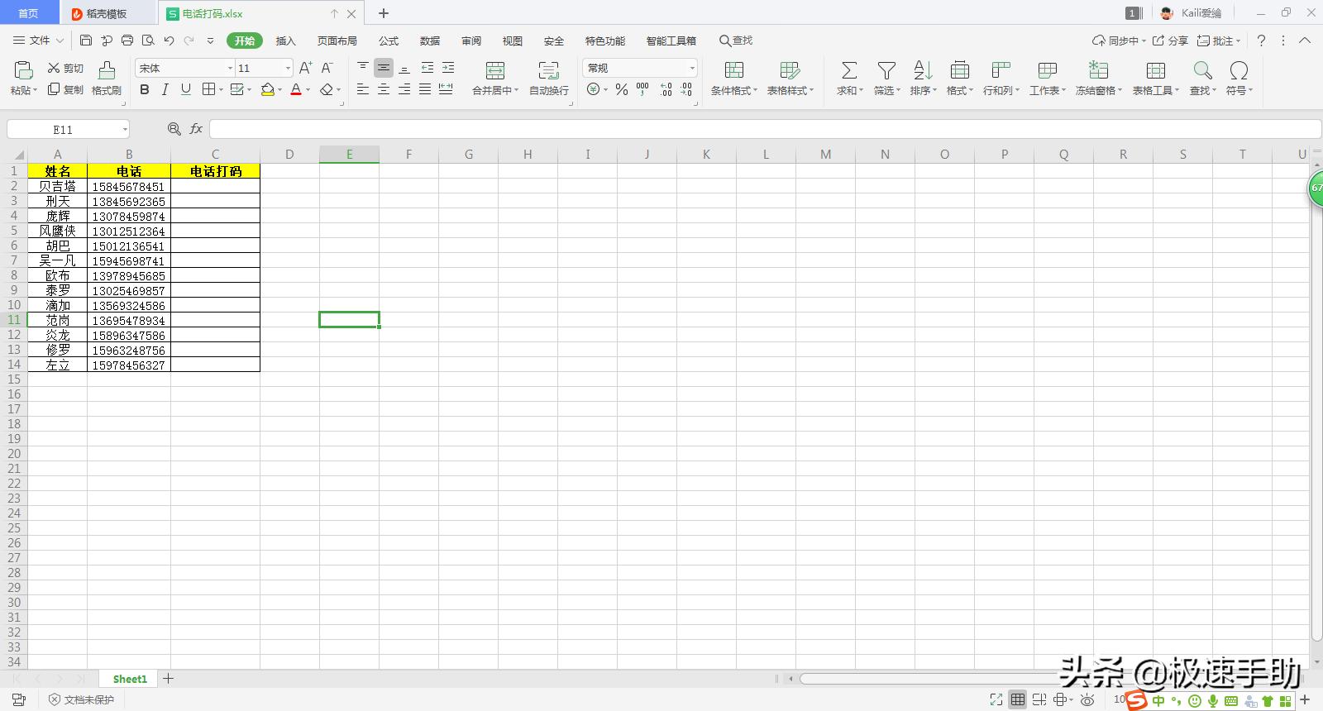Open the 公式 (Formulas) ribbon tab

[x=389, y=41]
